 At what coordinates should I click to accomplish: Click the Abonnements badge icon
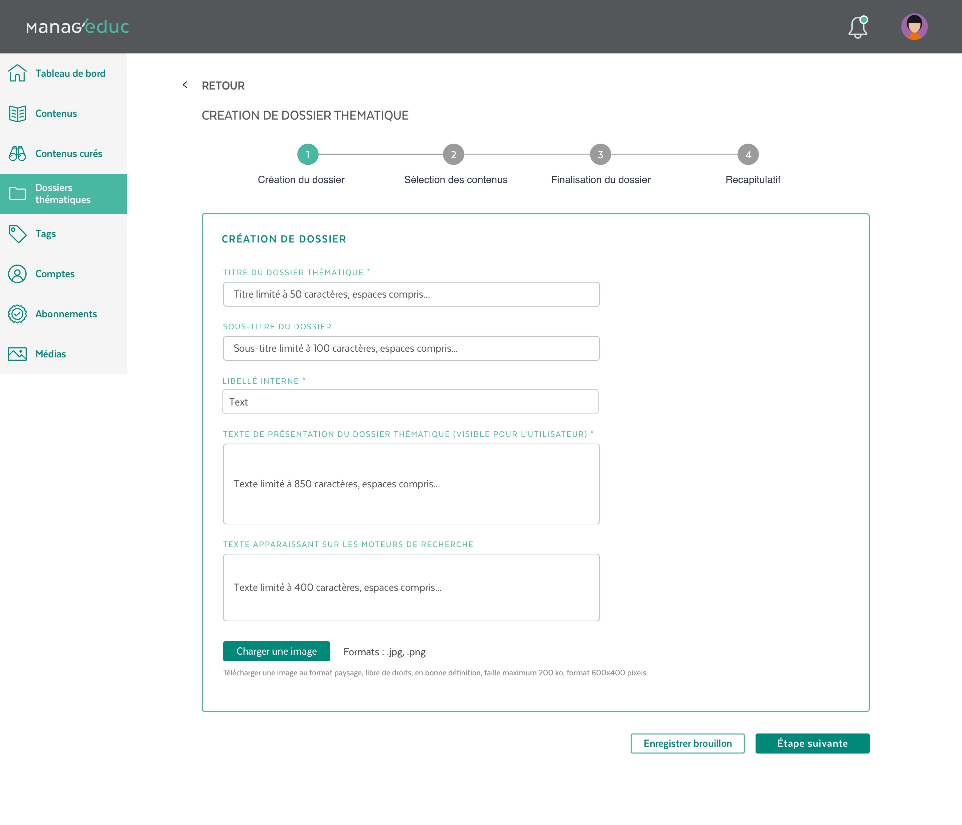click(x=18, y=314)
